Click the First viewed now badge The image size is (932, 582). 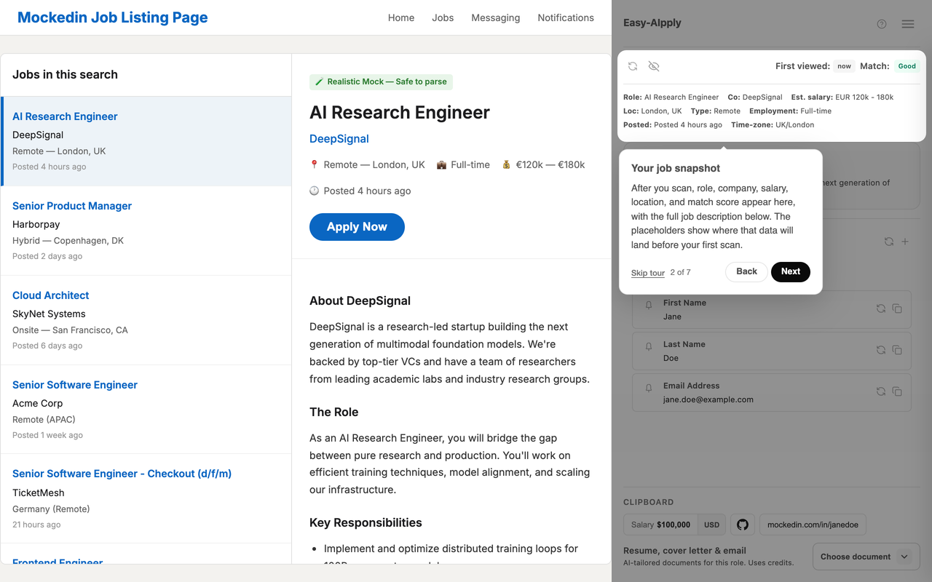[x=844, y=66]
